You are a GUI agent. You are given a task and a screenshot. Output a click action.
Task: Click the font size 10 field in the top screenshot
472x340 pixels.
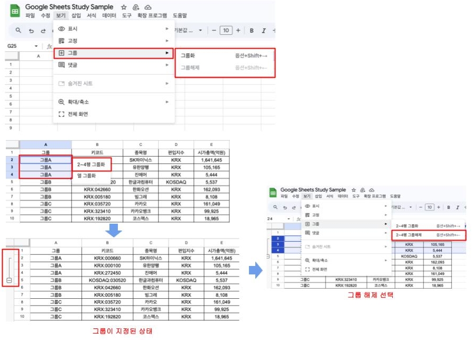[x=226, y=31]
